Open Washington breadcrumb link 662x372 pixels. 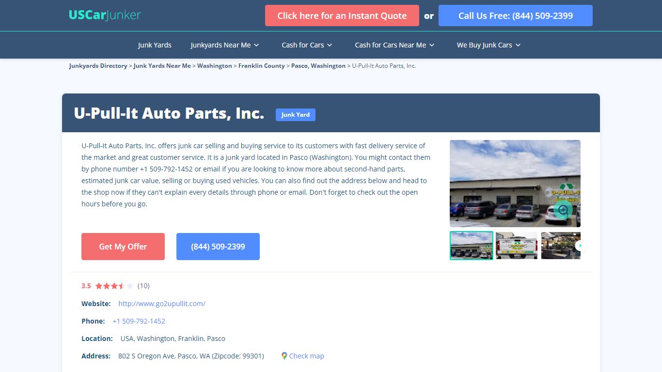click(215, 66)
